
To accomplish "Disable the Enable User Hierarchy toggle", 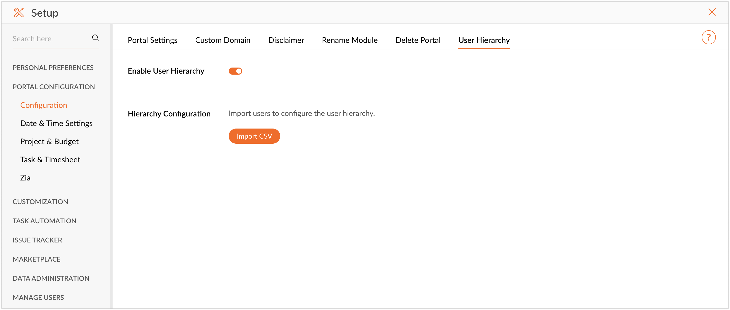I will pos(235,71).
